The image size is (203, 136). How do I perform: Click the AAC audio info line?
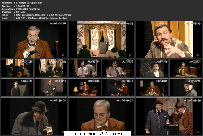pos(41,18)
